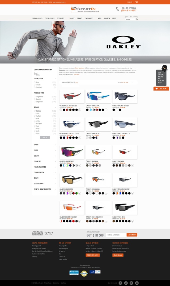Expand the Price filter section

[45, 150]
